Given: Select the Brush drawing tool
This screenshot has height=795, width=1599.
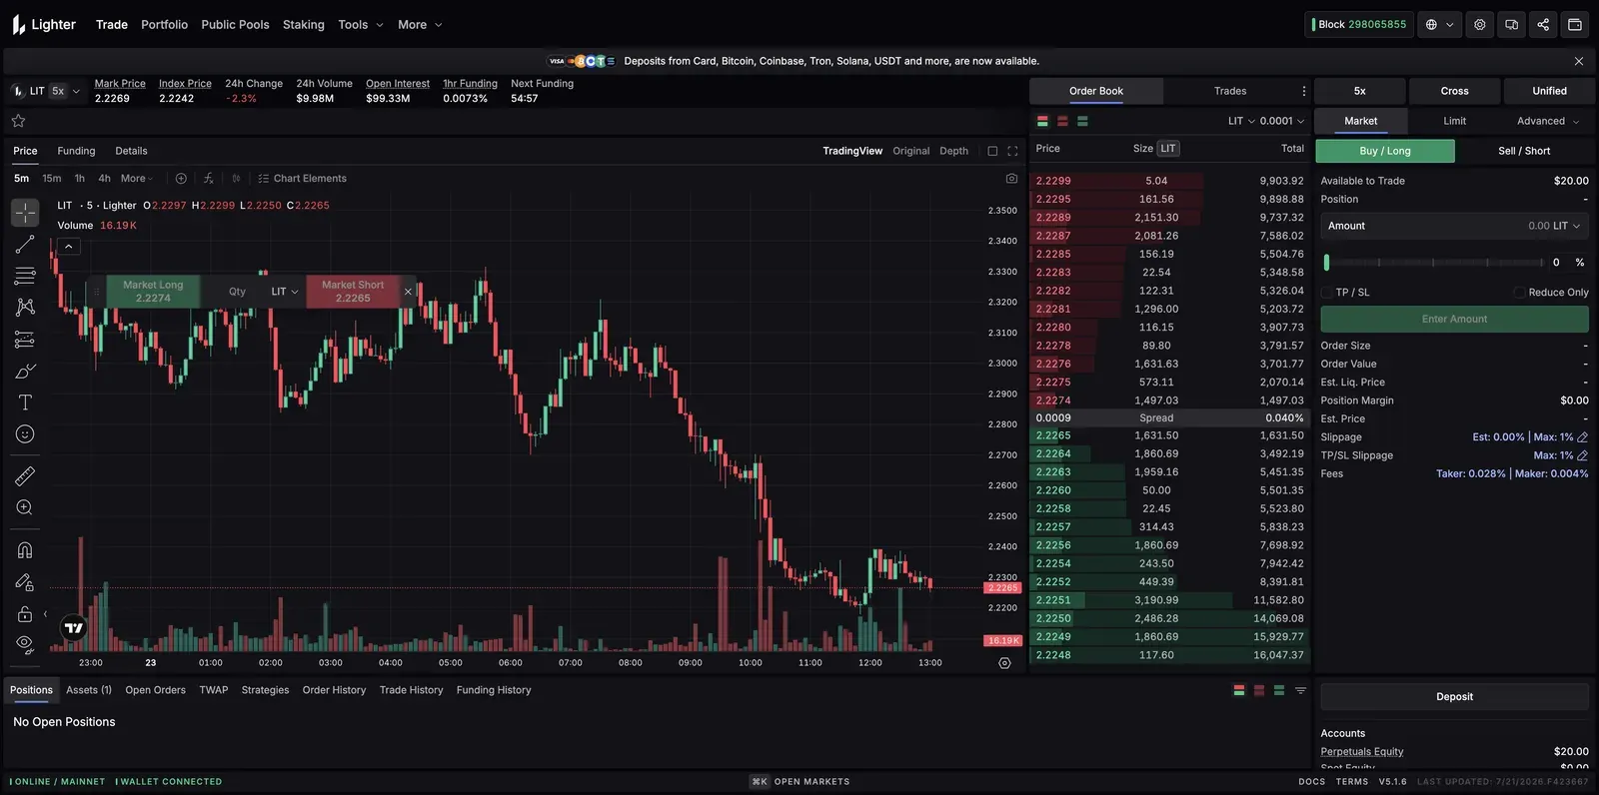Looking at the screenshot, I should click(x=25, y=372).
